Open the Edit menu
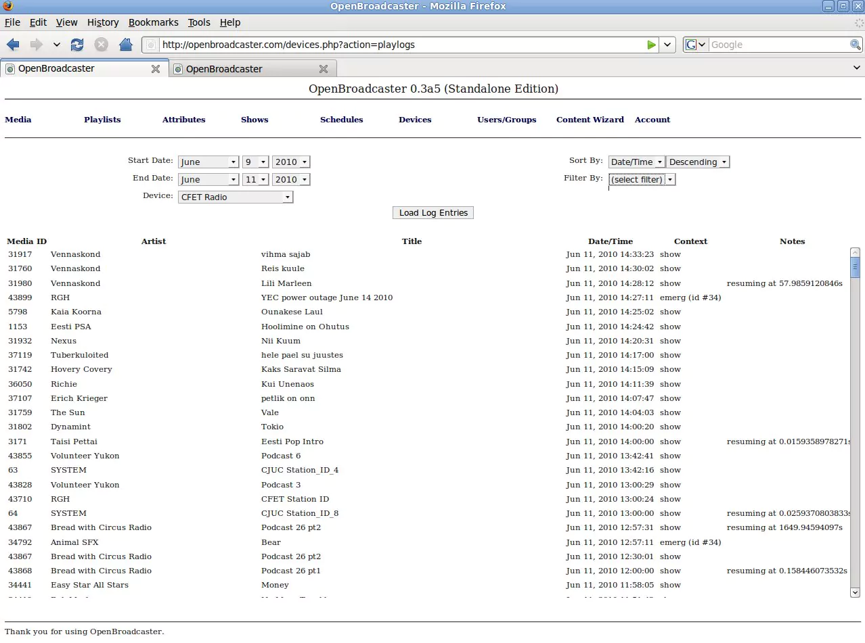Image resolution: width=865 pixels, height=643 pixels. 38,22
